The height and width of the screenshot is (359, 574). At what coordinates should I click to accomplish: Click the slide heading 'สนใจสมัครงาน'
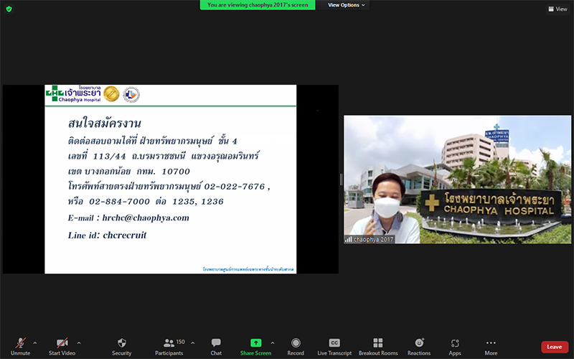[104, 123]
